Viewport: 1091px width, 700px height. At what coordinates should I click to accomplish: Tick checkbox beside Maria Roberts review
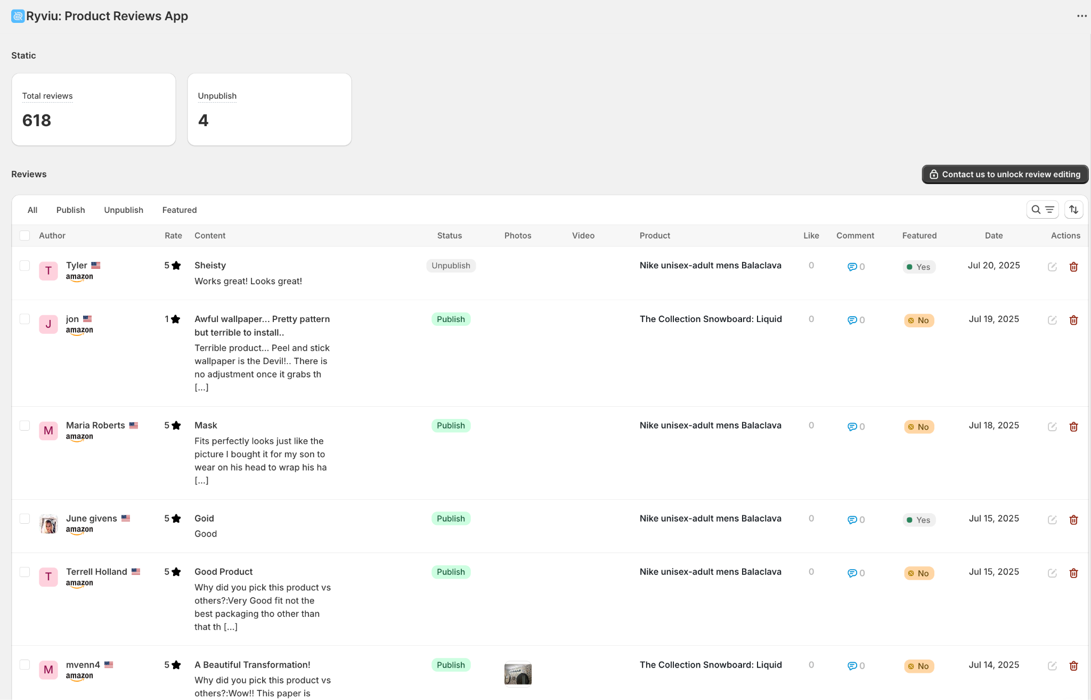pos(25,425)
